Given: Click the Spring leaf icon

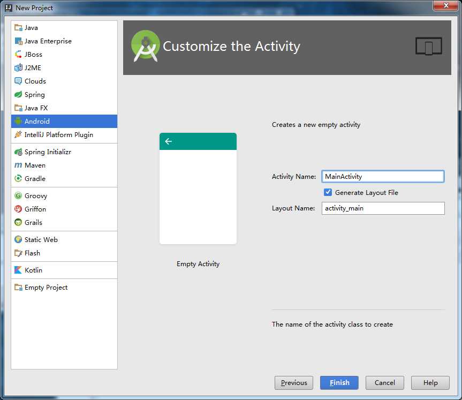Looking at the screenshot, I should [18, 94].
